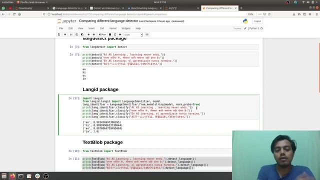Open the text editor from the dock
Screen dimensions: 320x180
click(x=29, y=176)
